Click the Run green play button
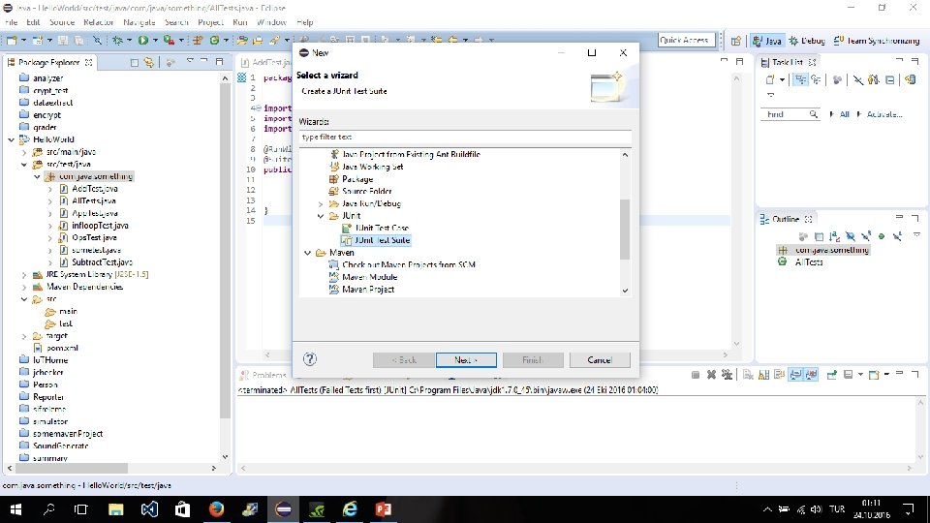Viewport: 930px width, 523px height. tap(143, 41)
